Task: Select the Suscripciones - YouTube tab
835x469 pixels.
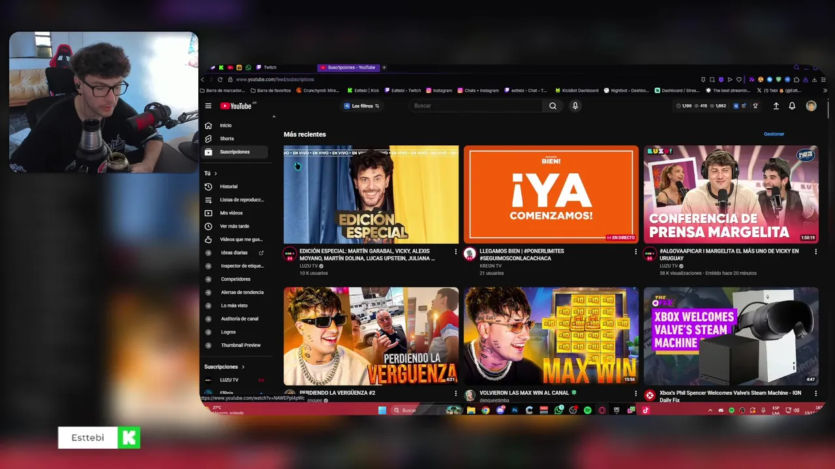Action: point(348,67)
